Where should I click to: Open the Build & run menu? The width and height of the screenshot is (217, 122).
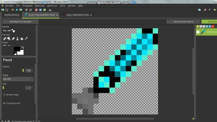click(52, 6)
